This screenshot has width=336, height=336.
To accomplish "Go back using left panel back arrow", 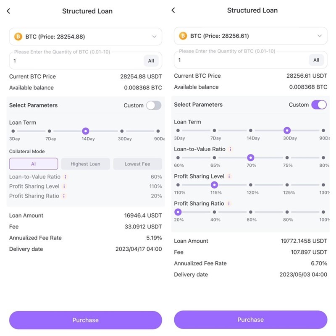I will coord(8,11).
